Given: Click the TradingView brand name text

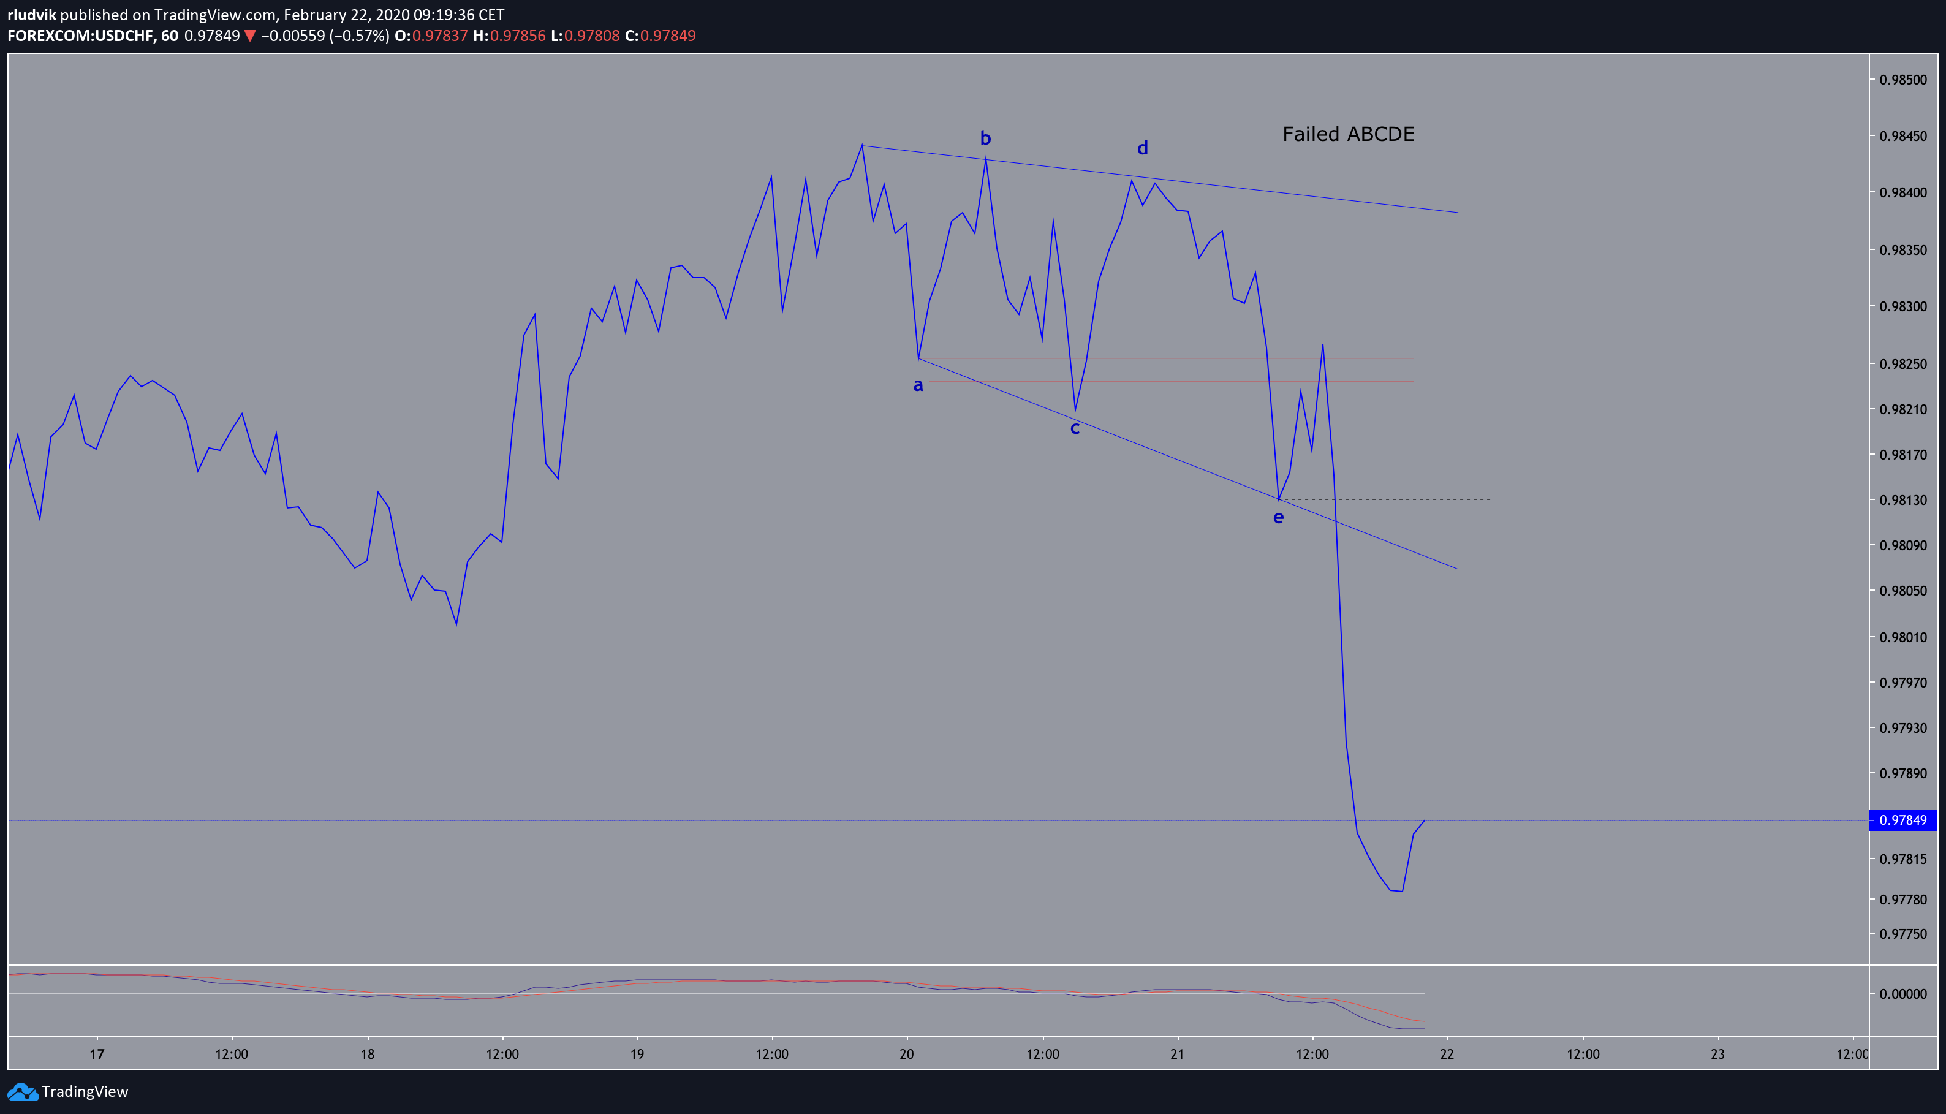Looking at the screenshot, I should click(x=85, y=1092).
